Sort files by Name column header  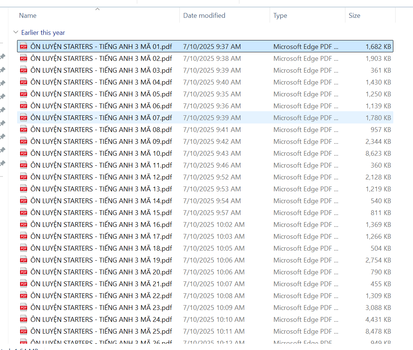(28, 16)
